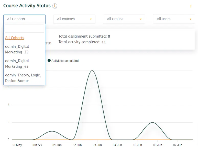Collapse the open All Cohorts dropdown

pyautogui.click(x=24, y=19)
